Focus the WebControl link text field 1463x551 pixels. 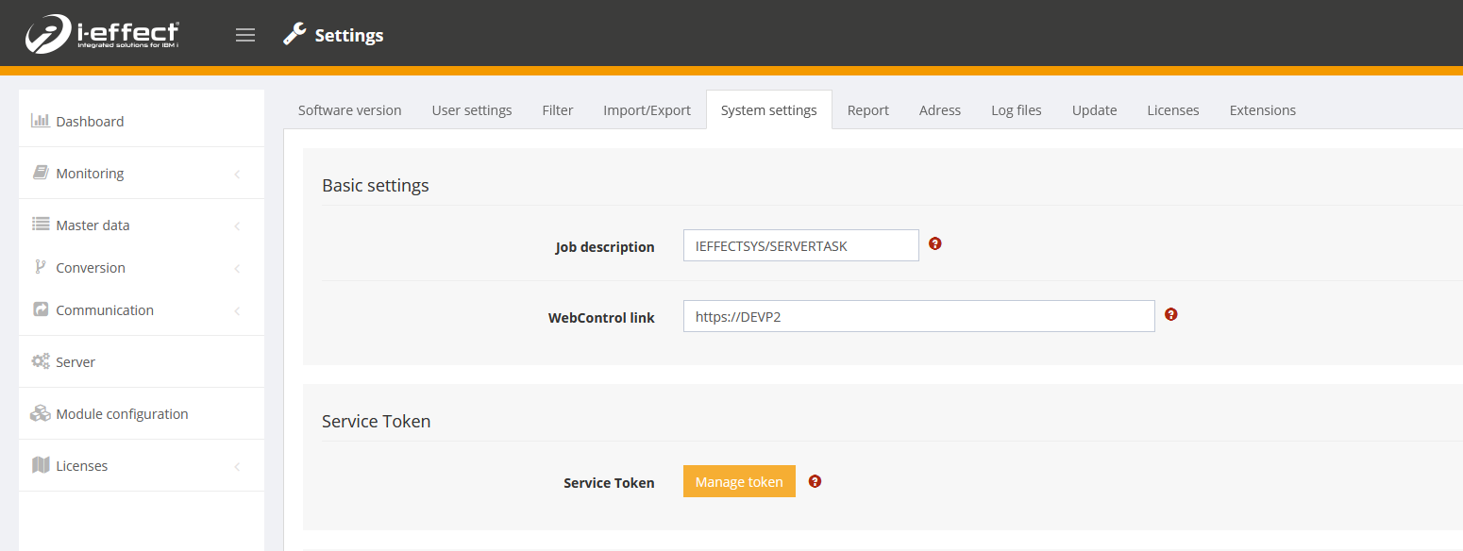coord(918,316)
